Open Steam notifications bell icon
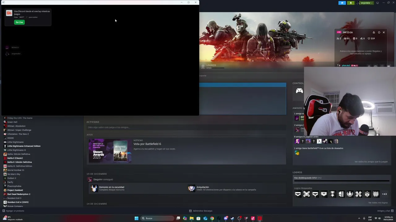The image size is (396, 222). [x=351, y=3]
